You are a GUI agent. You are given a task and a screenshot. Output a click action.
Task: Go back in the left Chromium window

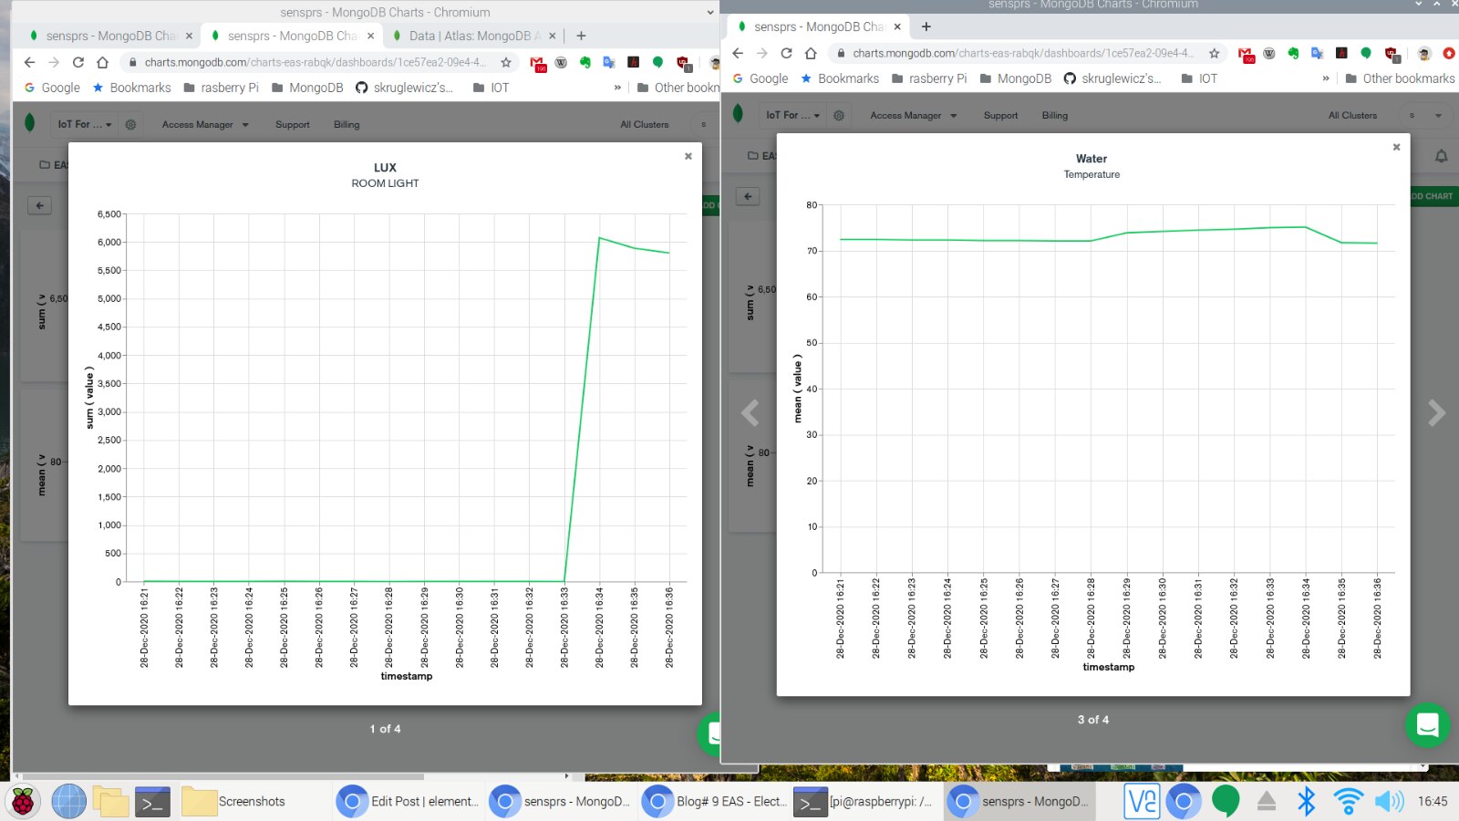tap(29, 62)
